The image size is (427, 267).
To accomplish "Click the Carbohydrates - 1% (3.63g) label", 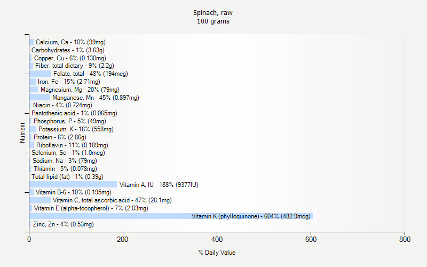I will pos(68,50).
